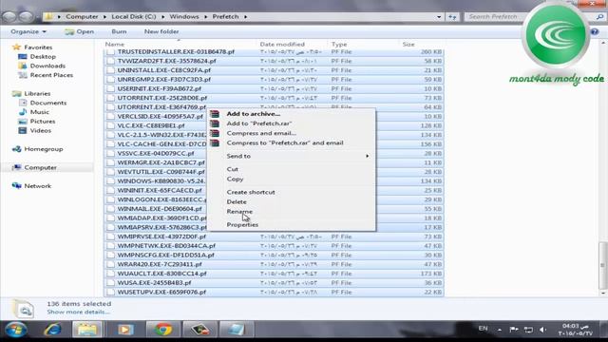Launch Google Chrome from taskbar
Screen dimensions: 608x342
click(x=163, y=330)
